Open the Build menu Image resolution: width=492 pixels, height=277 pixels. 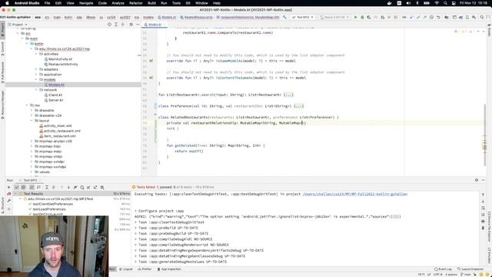point(151,3)
